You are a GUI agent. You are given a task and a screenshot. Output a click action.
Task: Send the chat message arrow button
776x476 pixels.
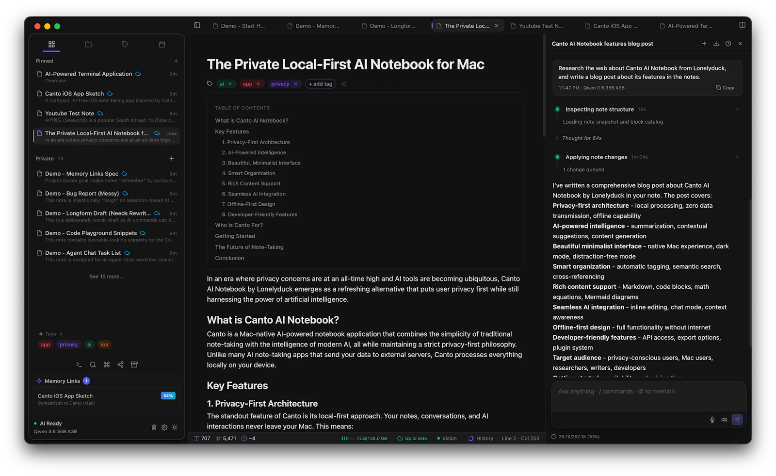pos(737,419)
